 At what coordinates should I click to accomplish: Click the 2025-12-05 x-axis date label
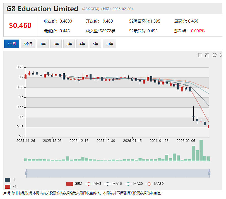click(x=52, y=141)
